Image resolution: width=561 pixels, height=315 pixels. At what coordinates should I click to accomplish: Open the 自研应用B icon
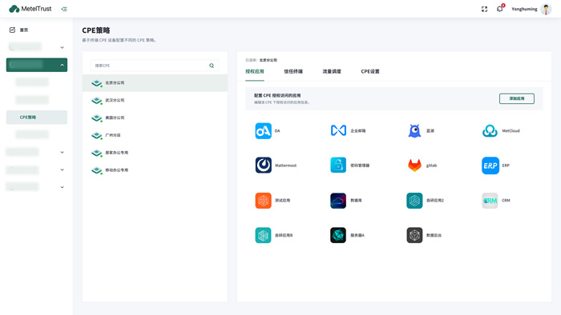pos(264,235)
